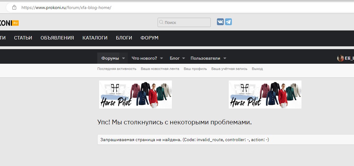Click the Выход logout link
This screenshot has width=354, height=166.
[257, 69]
